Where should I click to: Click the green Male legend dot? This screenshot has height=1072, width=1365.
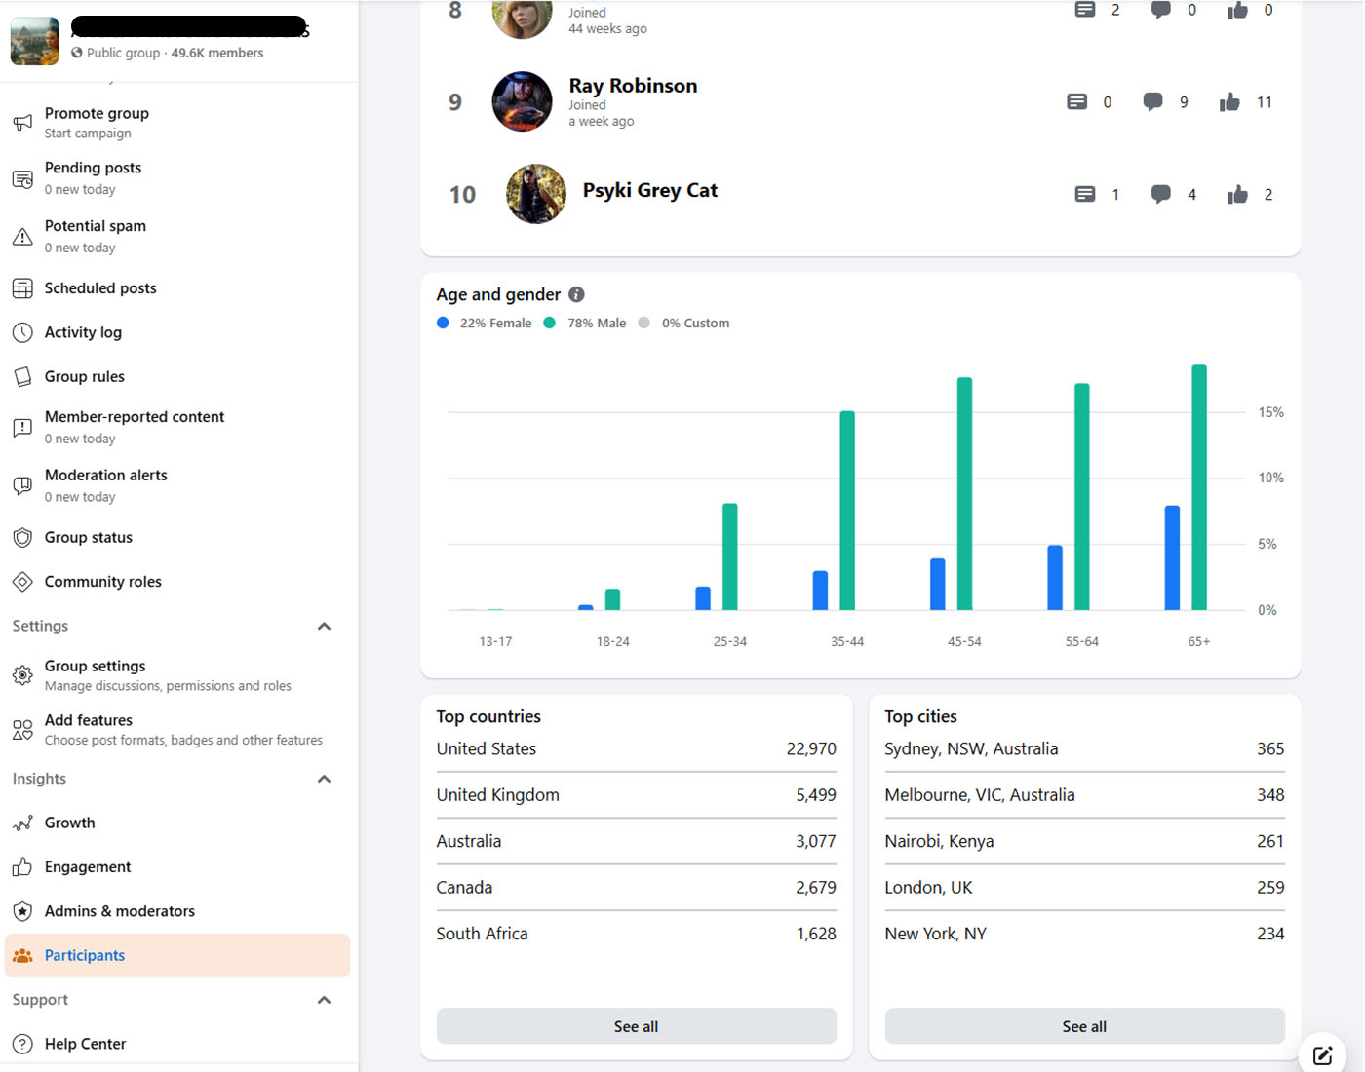550,323
